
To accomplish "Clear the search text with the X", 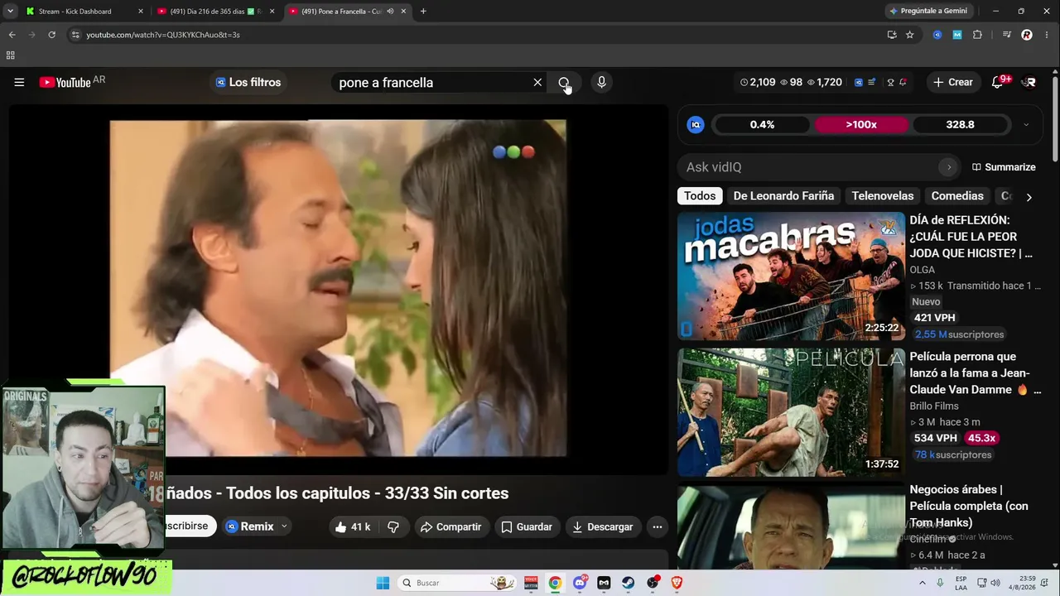I will click(537, 82).
